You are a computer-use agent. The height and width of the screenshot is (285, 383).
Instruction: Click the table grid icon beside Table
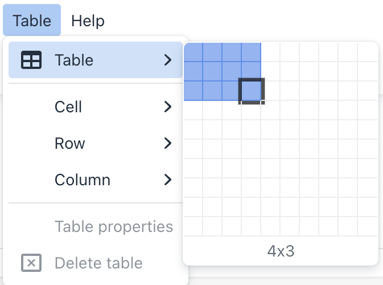coord(31,60)
